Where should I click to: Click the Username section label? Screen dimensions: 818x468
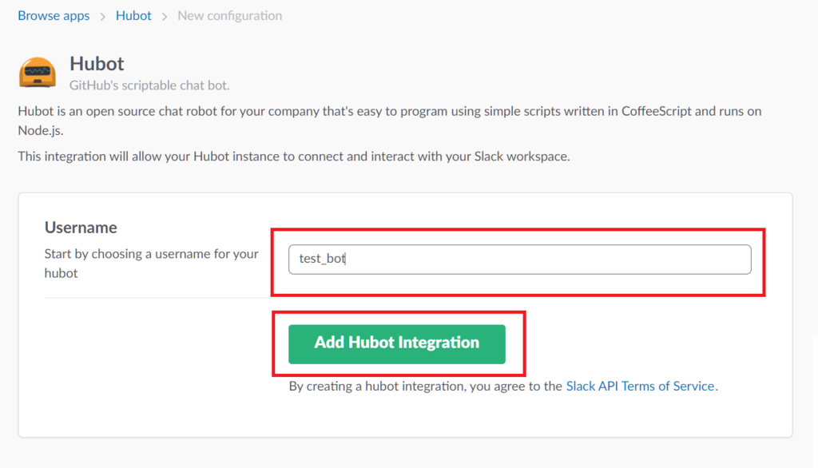[x=81, y=228]
